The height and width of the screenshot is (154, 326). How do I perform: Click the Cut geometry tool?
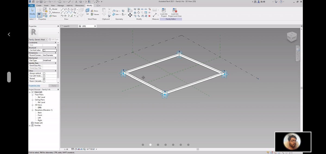pos(115,11)
